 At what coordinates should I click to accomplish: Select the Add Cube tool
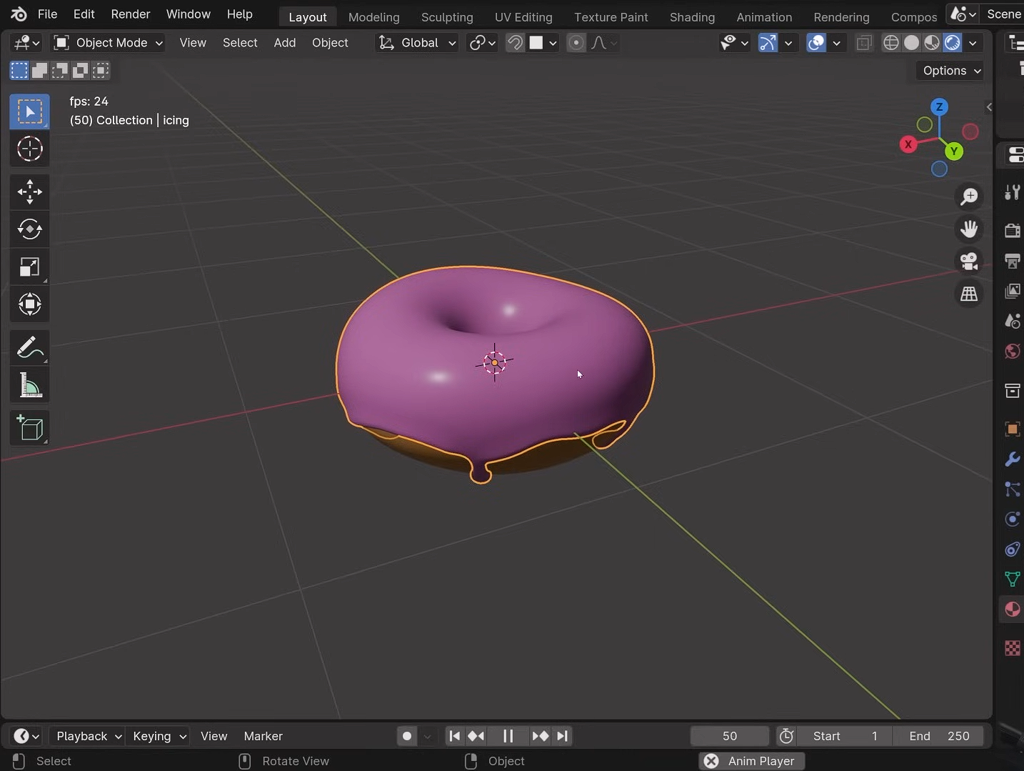coord(29,429)
